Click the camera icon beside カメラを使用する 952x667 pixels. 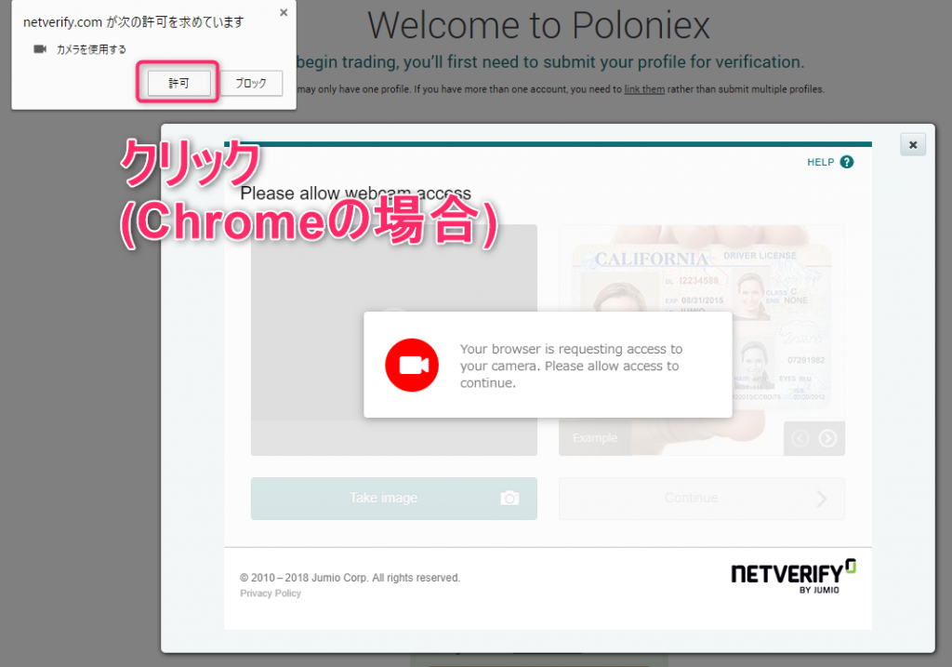[40, 49]
